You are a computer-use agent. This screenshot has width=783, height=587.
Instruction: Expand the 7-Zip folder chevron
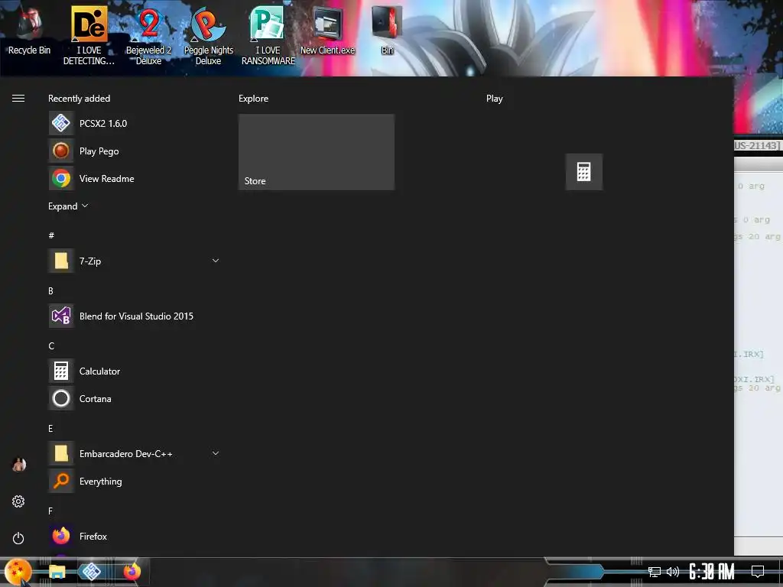215,261
